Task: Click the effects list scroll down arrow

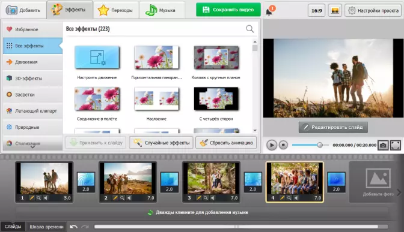Action: 255,130
